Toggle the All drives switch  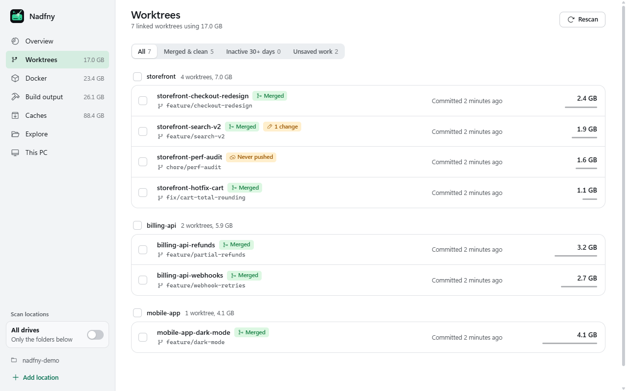[95, 334]
